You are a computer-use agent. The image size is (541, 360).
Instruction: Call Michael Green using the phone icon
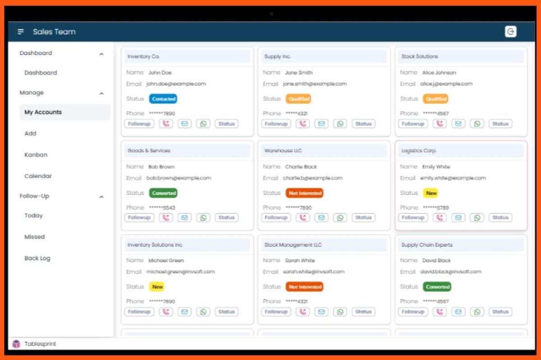166,312
